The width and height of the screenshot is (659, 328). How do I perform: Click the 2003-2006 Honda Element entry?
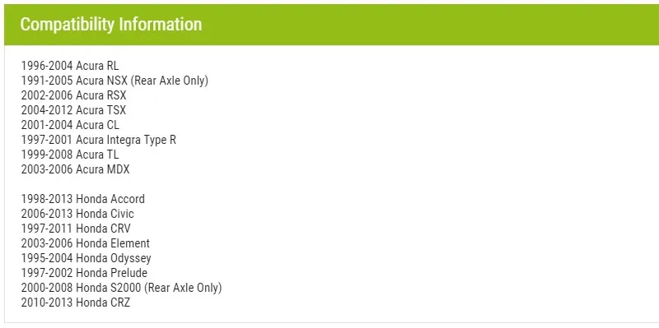(x=86, y=243)
